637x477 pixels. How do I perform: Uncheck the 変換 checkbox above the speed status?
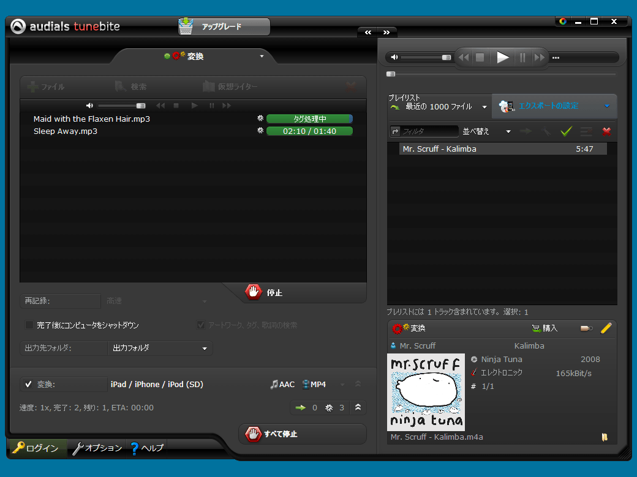pos(28,384)
